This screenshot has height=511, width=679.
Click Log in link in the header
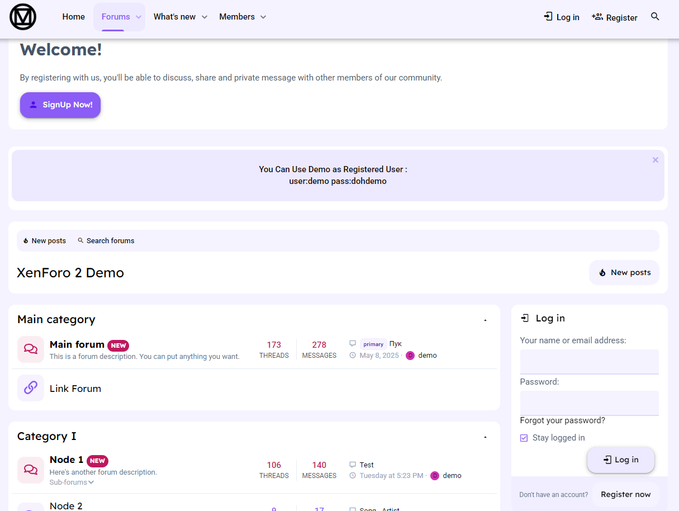(562, 17)
